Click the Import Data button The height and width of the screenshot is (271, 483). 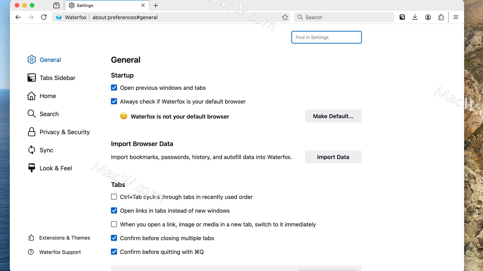(333, 157)
